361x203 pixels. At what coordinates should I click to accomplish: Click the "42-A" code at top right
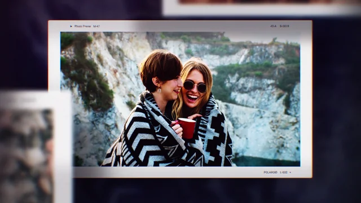[273, 26]
